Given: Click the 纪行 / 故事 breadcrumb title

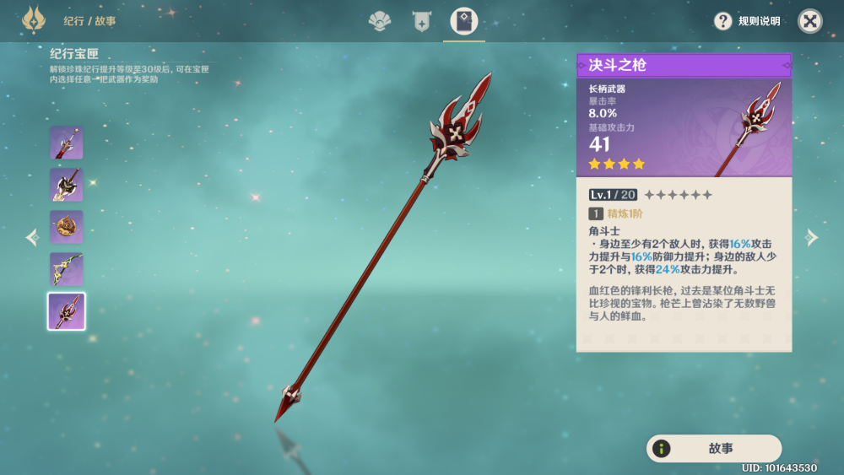Looking at the screenshot, I should coord(89,21).
